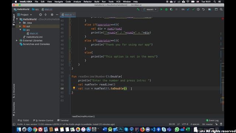The width and height of the screenshot is (236, 133).
Task: Open the Structure tool window side tab
Action: tap(14, 91)
